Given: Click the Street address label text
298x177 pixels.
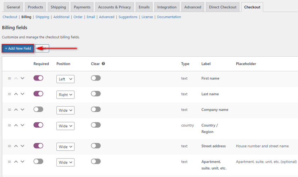Looking at the screenshot, I should pyautogui.click(x=214, y=146).
